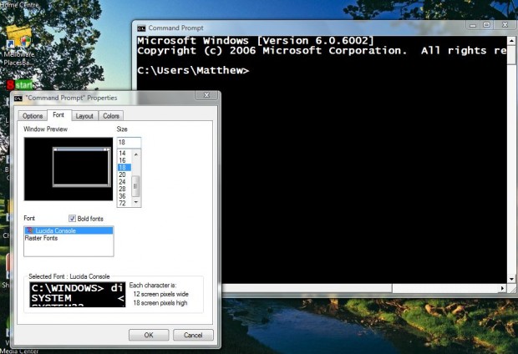Click OK in the Properties dialog
The height and width of the screenshot is (354, 518).
click(149, 335)
